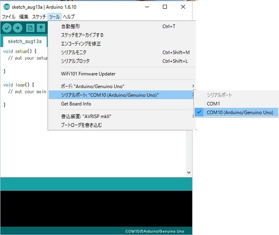Select エンコーディングを修正 menu entry
279x235 pixels.
[121, 44]
